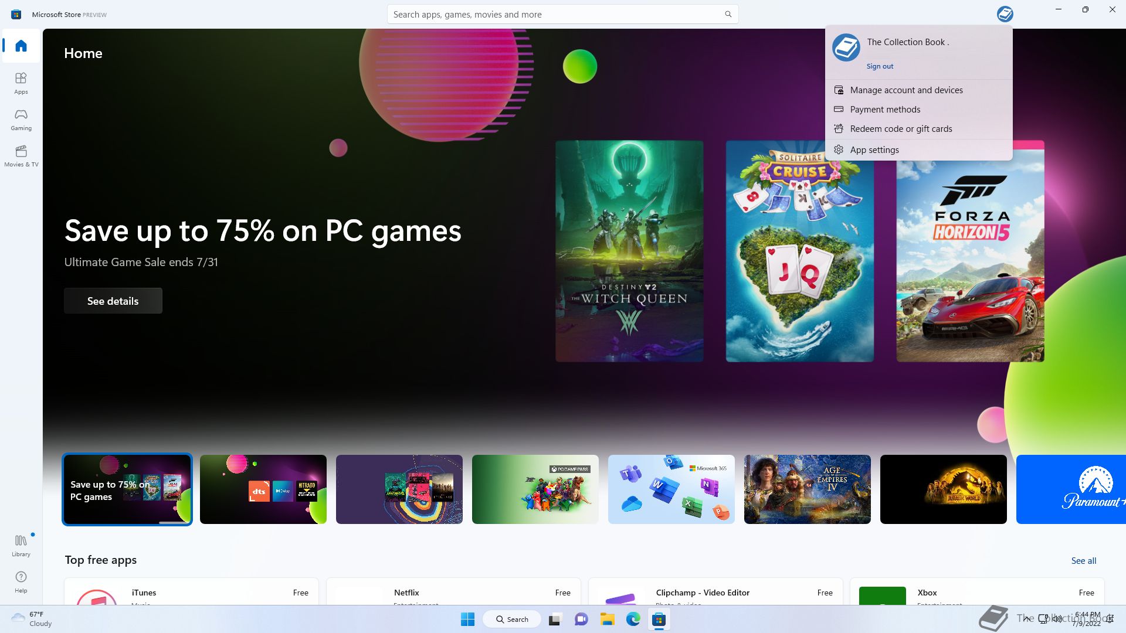This screenshot has width=1126, height=633.
Task: Select the Microsoft 365 carousel thumbnail
Action: coord(671,489)
